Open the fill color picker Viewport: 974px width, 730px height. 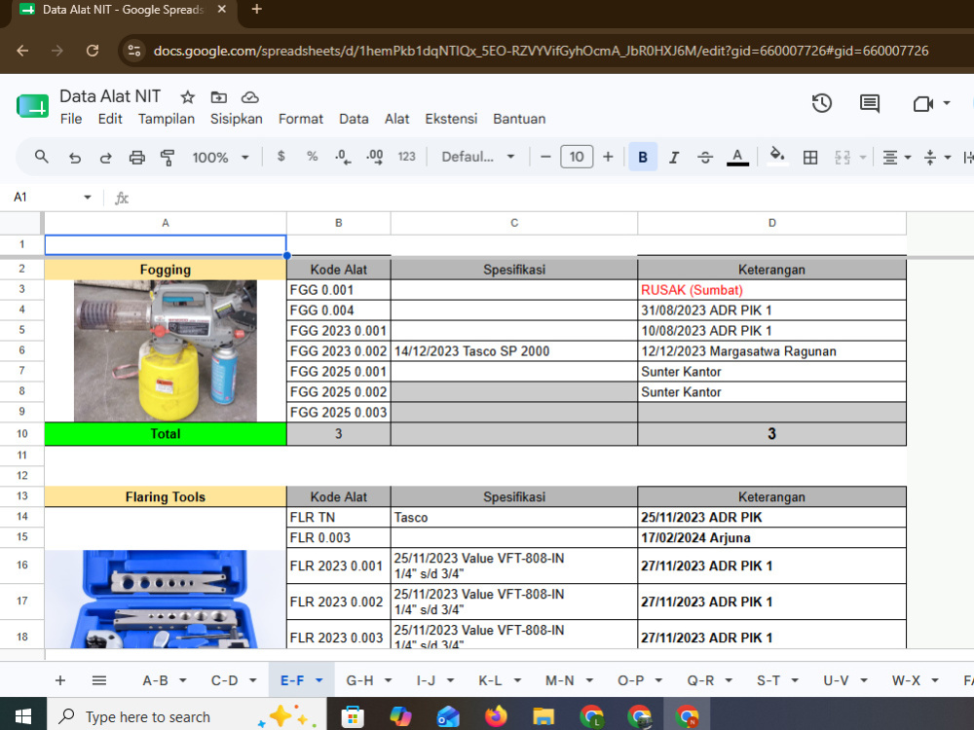click(x=777, y=156)
